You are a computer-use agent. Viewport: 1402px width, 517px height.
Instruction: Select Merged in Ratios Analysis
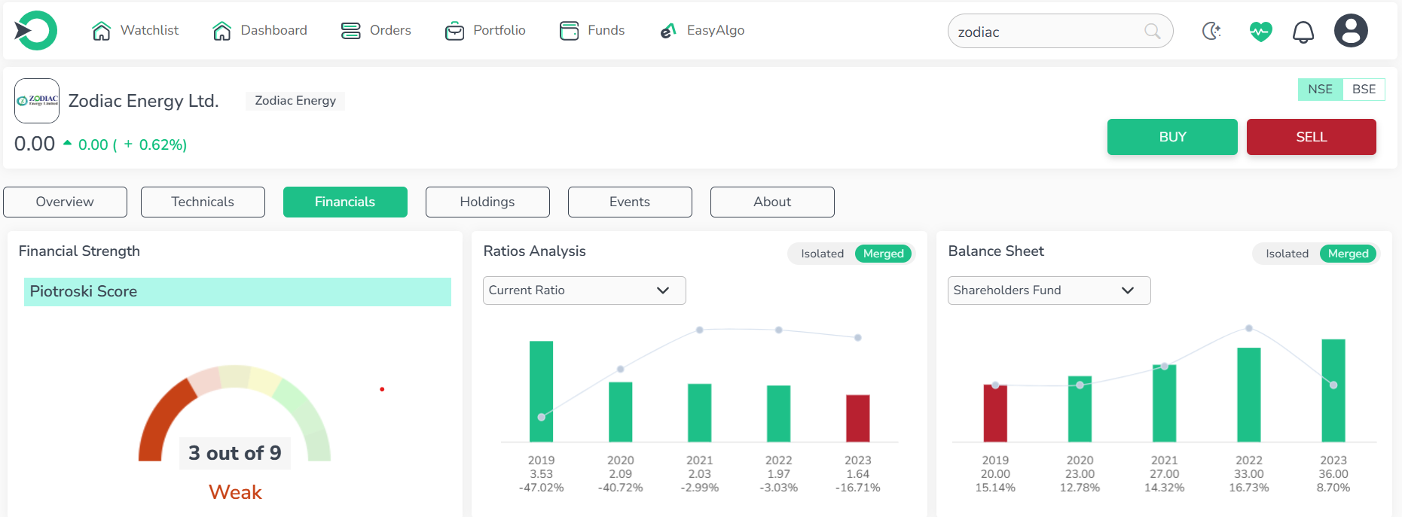click(x=884, y=254)
